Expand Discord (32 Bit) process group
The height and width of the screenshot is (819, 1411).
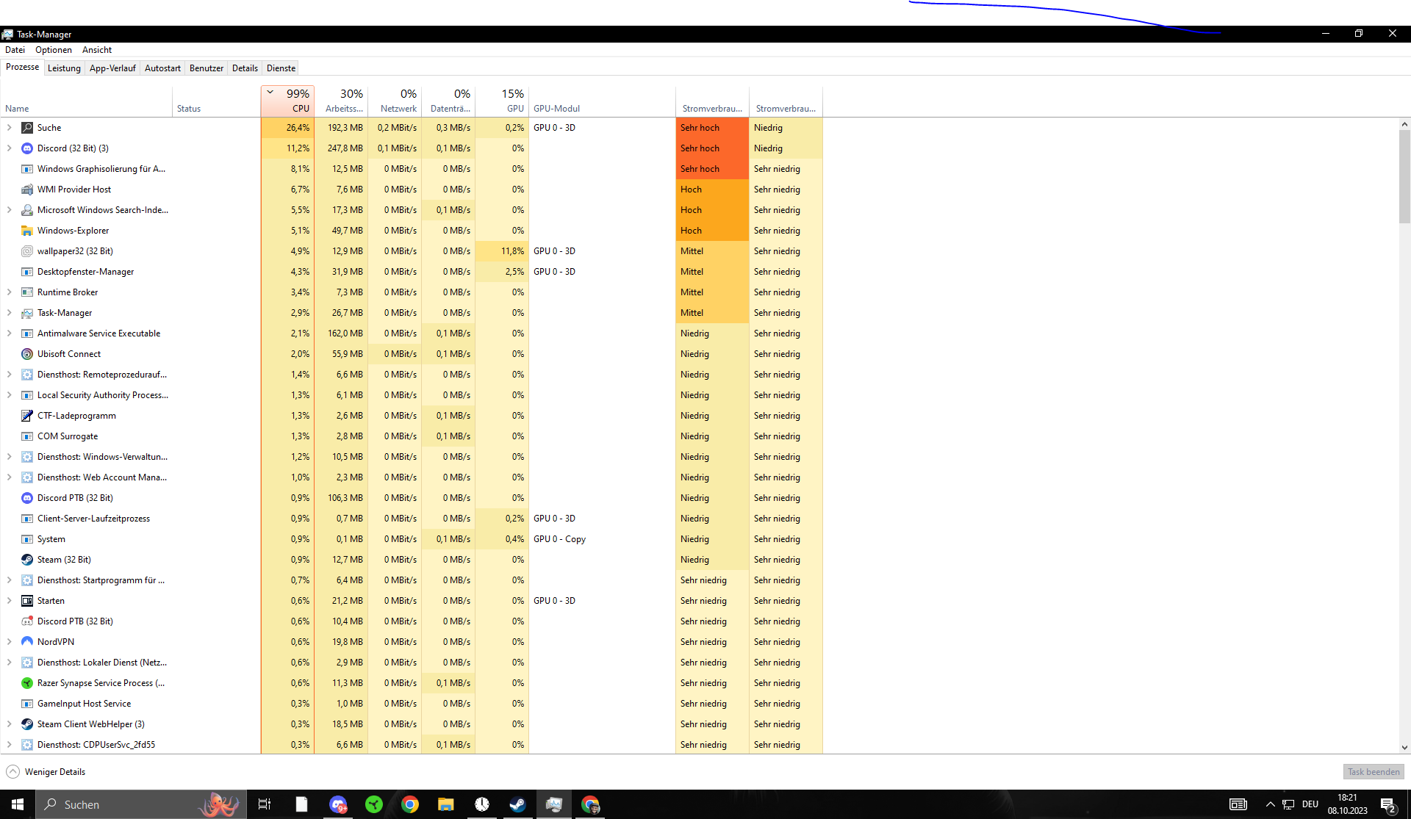pos(10,148)
